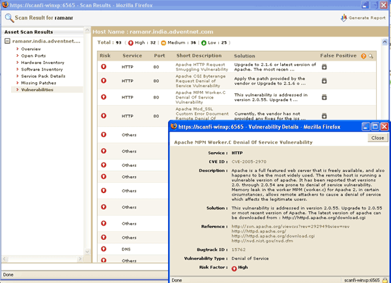391x283 pixels.
Task: Click the Short Description column header
Action: [x=199, y=56]
